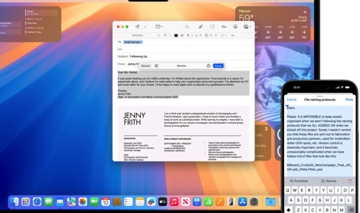Click the black text color swatch
The height and width of the screenshot is (213, 360).
176,35
